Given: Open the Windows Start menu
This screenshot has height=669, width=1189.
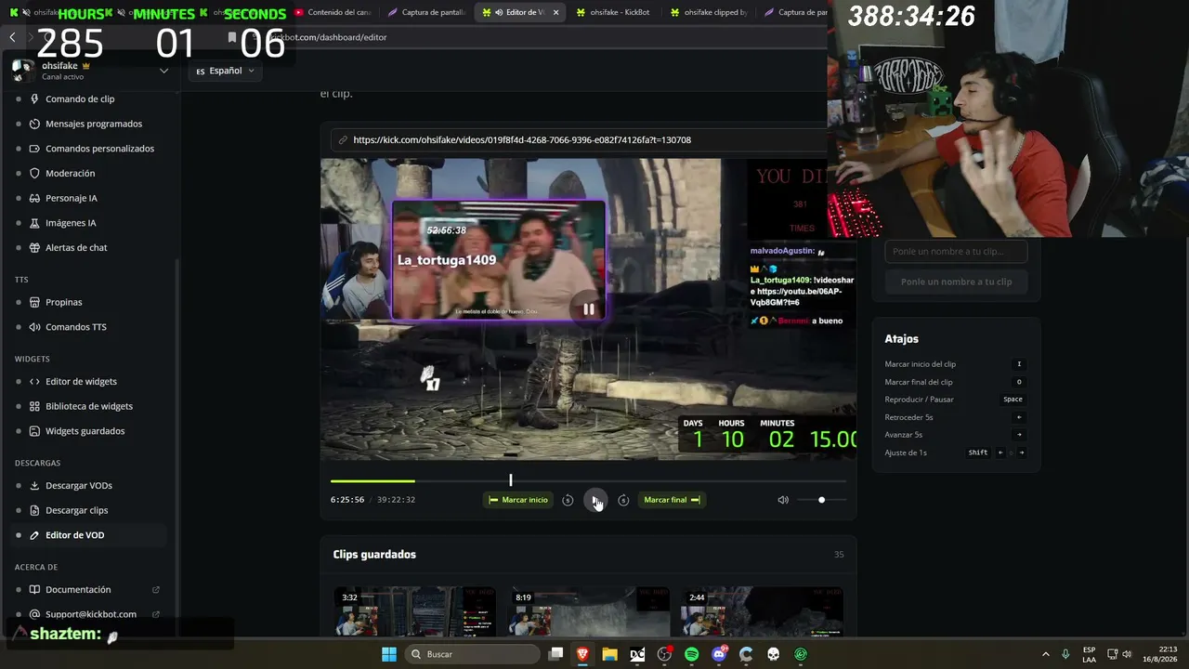Looking at the screenshot, I should [x=389, y=654].
